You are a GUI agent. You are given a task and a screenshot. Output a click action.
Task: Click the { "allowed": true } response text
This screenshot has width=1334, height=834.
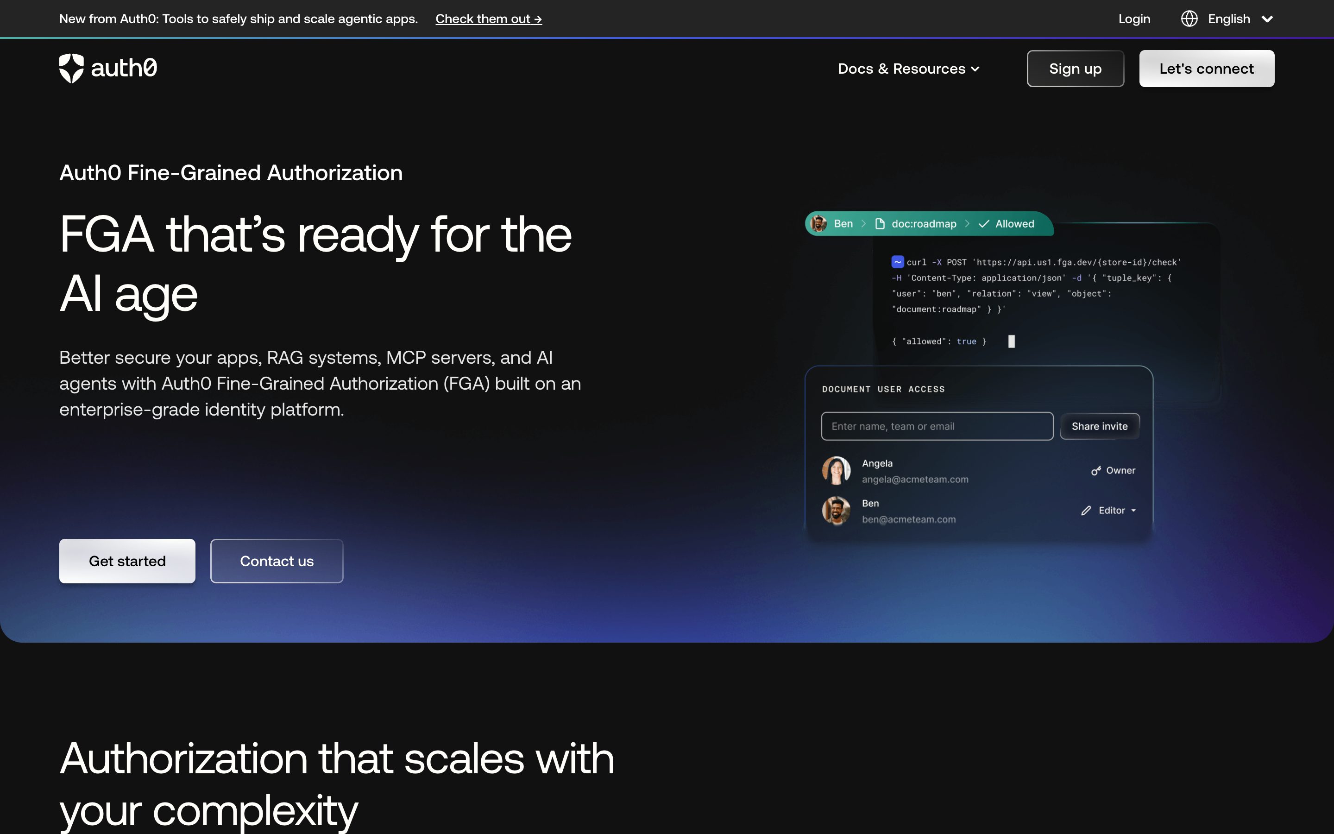[939, 341]
